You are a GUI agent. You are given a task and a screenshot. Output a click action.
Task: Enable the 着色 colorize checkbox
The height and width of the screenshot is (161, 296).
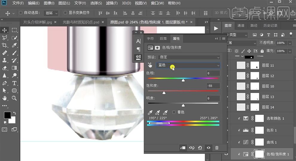coord(174,112)
